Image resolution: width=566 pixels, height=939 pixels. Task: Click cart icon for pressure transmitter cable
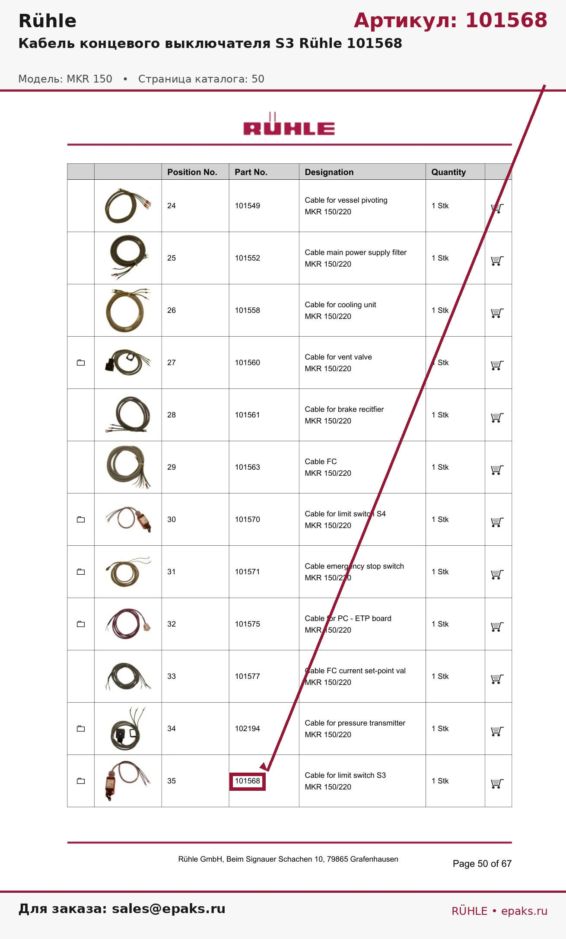point(497,732)
